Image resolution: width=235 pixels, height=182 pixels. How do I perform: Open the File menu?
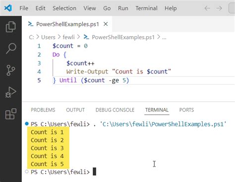click(24, 8)
